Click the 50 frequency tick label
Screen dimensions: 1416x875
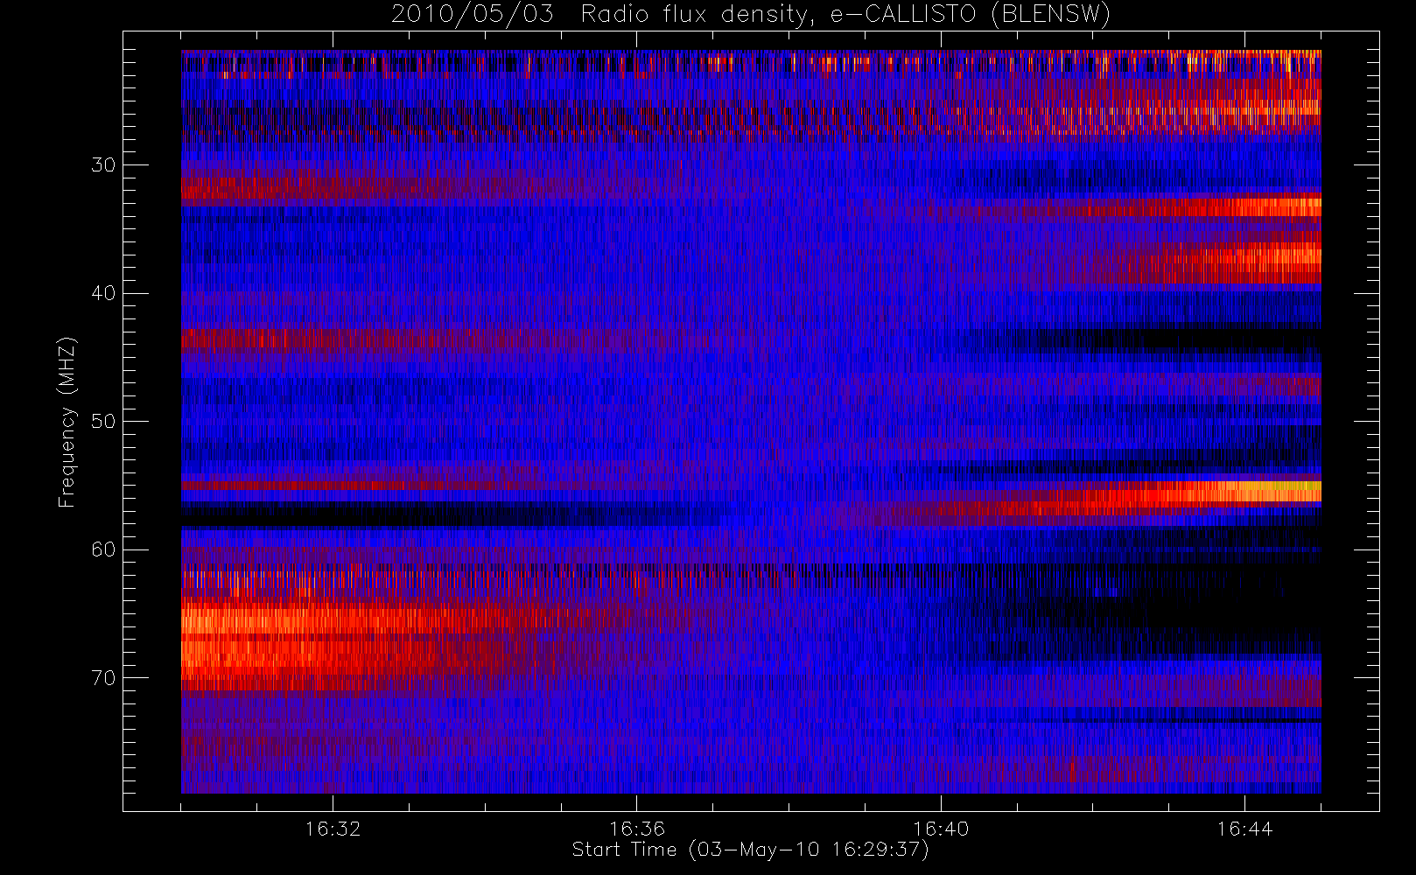coord(103,421)
